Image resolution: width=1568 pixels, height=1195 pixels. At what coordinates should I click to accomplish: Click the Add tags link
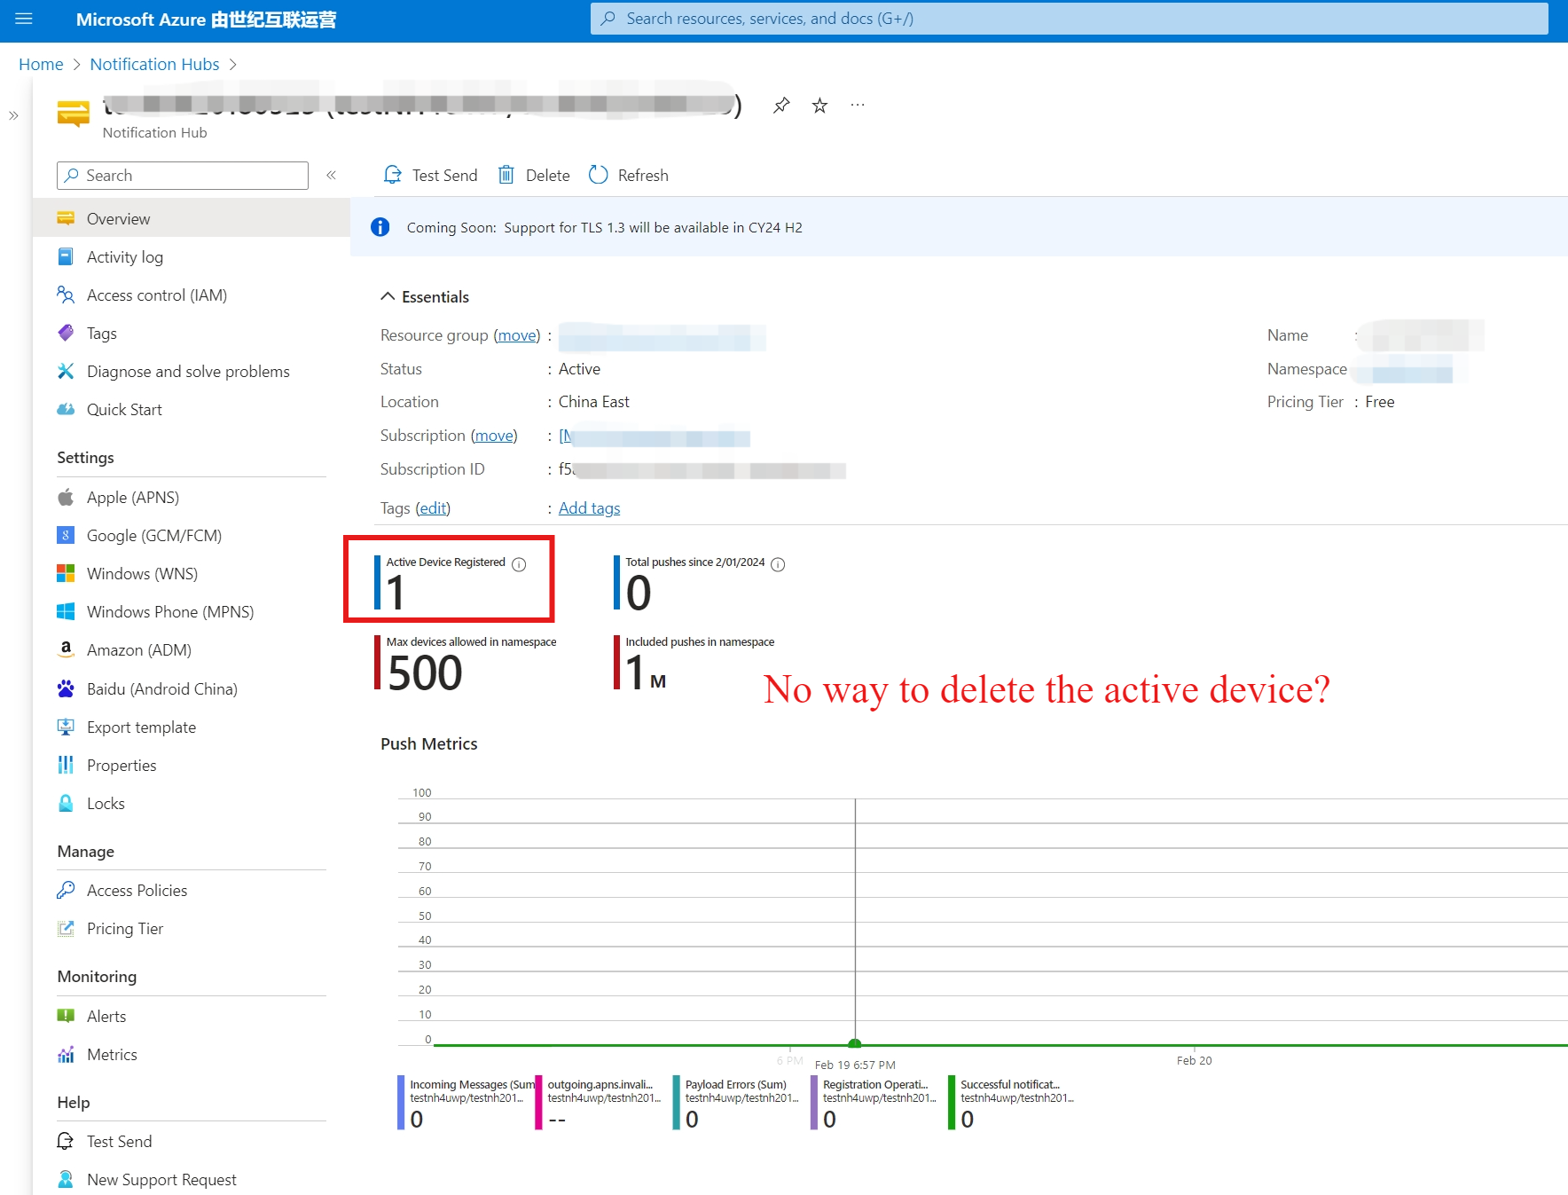point(589,508)
